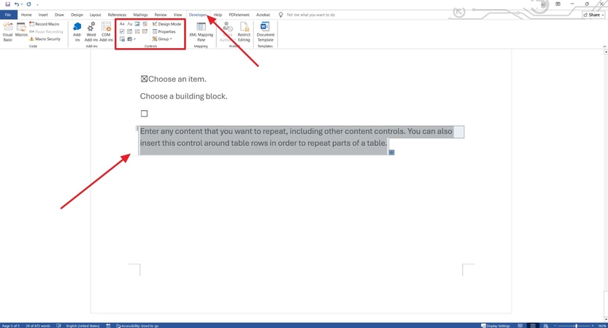Open the blue Add-ins store button
The width and height of the screenshot is (608, 328).
[77, 32]
